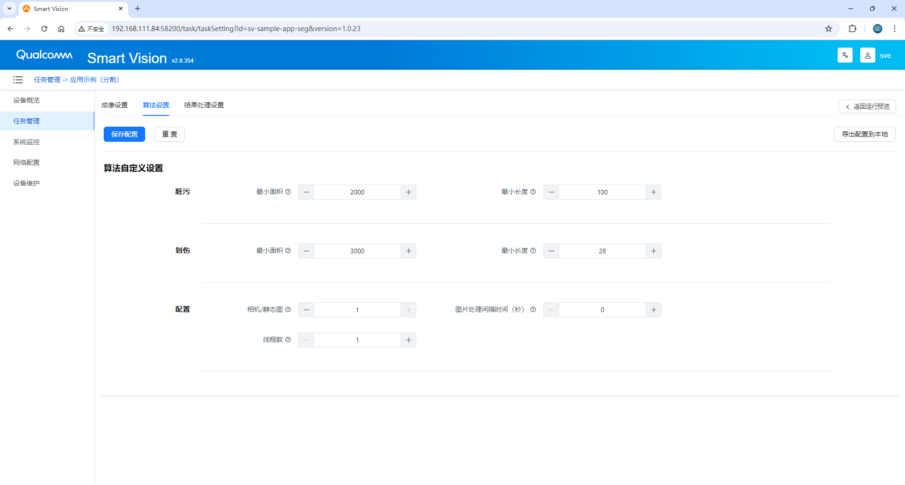Viewport: 905px width, 485px height.
Task: Increase 脏污 最小面积 with plus button
Action: (x=408, y=192)
